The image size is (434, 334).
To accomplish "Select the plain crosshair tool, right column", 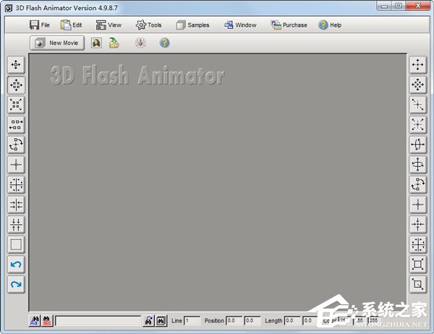I will pos(417,205).
